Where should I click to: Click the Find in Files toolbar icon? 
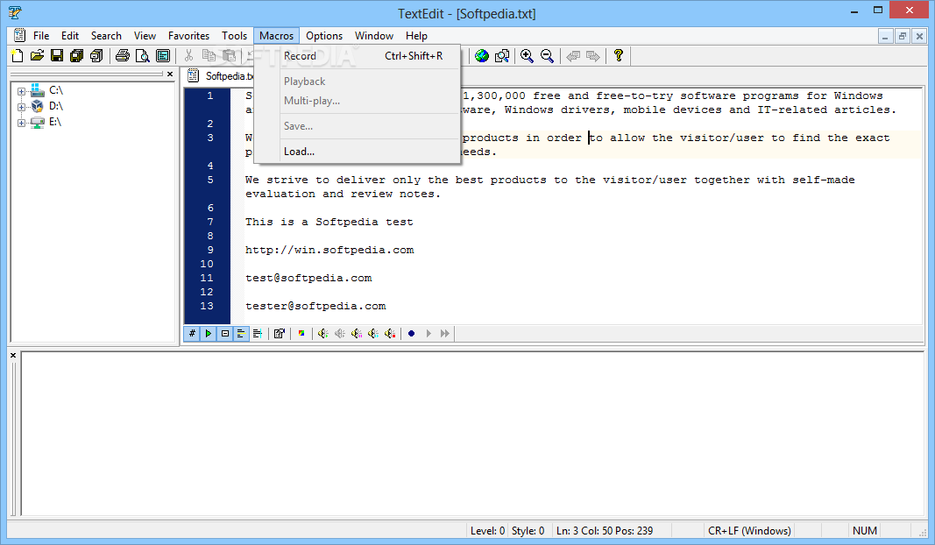click(x=502, y=56)
